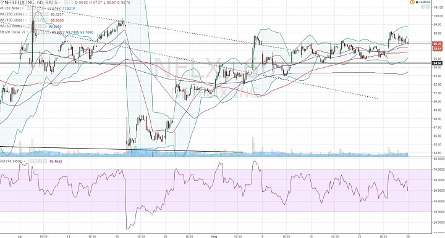445x238 pixels.
Task: Hide the RSI (14, close) indicator
Action: (30, 162)
